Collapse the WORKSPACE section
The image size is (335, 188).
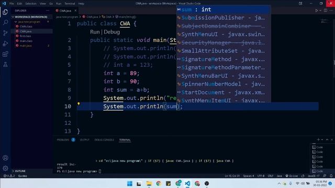coord(31,17)
